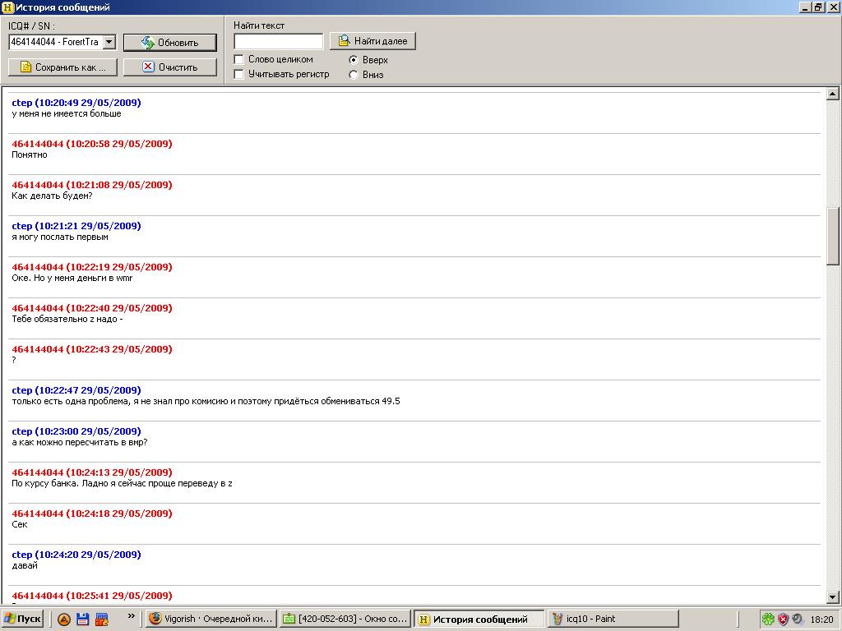Viewport: 842px width, 631px height.
Task: Switch to Vigorish Firefox taskbar window
Action: 210,619
